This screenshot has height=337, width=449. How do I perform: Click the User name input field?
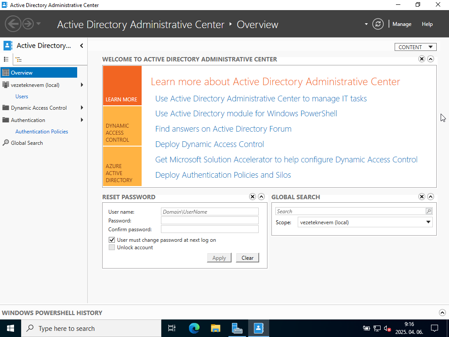point(210,212)
